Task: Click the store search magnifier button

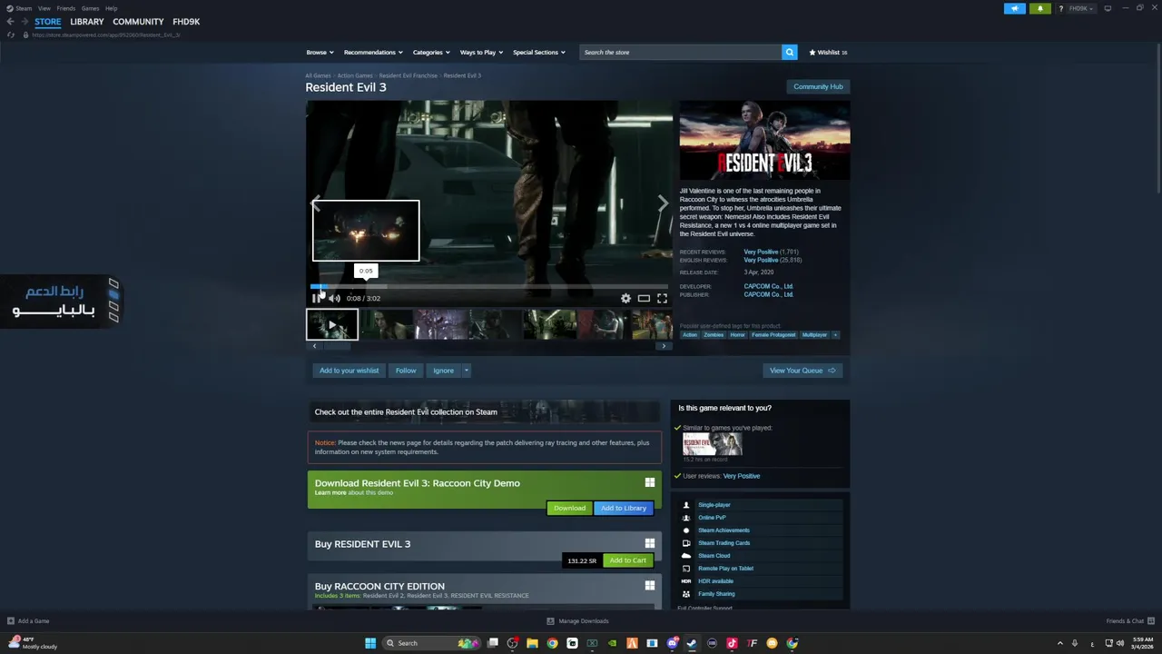Action: pos(789,52)
